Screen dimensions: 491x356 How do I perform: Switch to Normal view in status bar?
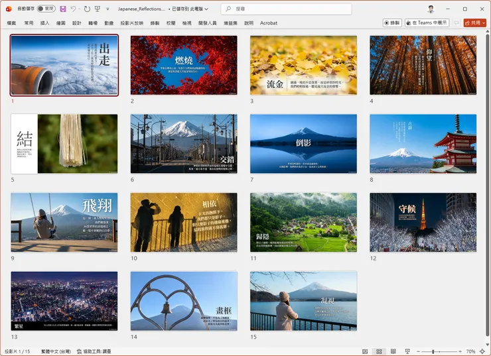pos(365,351)
